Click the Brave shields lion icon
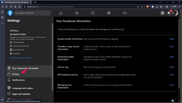The height and width of the screenshot is (103, 182). (x=148, y=7)
